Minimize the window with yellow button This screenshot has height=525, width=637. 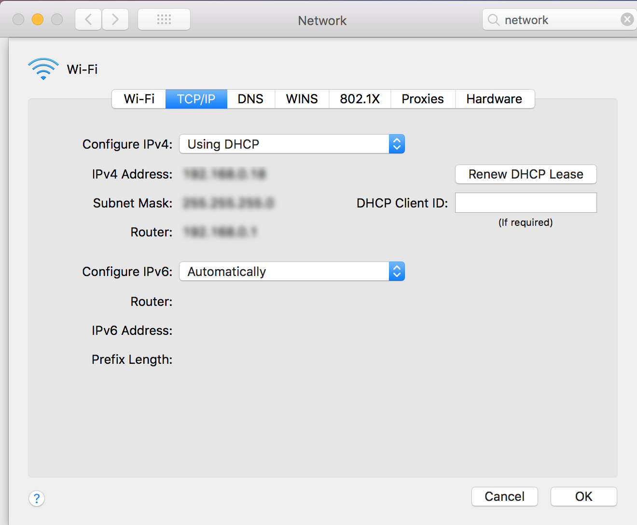[x=38, y=19]
